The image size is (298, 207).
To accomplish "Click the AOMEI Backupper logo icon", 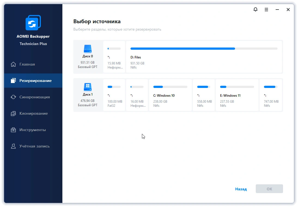I will 33,23.
